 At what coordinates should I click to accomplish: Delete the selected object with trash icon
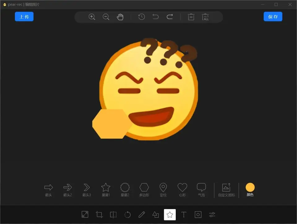(x=191, y=17)
